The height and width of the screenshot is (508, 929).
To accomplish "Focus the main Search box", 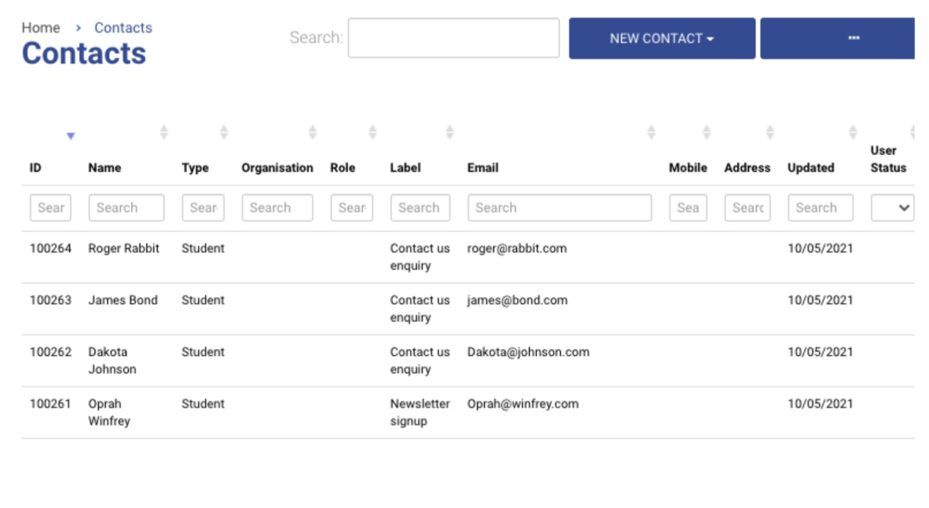I will (454, 38).
